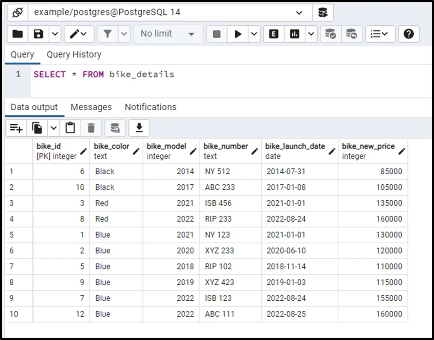Click the Explain Analyze chart icon

coord(294,34)
